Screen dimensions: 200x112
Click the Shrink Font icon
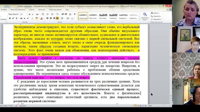tap(32, 14)
